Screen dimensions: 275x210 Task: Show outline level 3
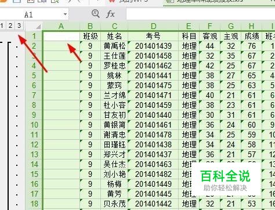(x=19, y=26)
